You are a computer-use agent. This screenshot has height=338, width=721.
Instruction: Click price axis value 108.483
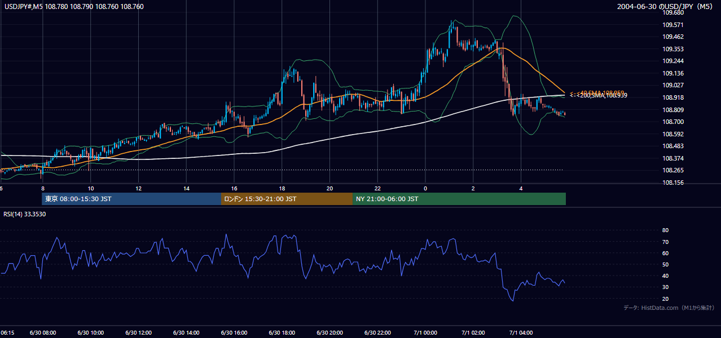(x=673, y=146)
